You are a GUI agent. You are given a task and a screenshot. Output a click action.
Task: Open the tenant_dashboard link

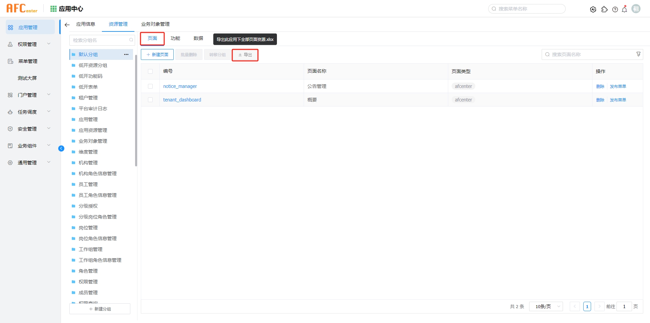182,100
